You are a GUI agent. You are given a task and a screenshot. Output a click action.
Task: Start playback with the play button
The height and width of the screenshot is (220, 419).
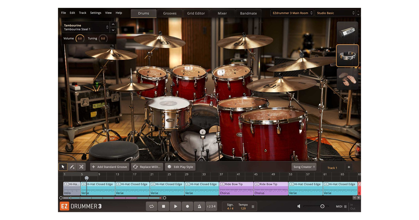(x=175, y=206)
